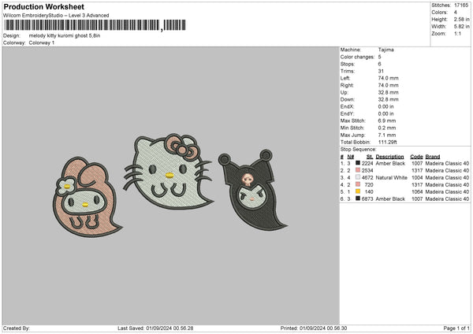Click the Stop Sequence heading

tap(359, 150)
